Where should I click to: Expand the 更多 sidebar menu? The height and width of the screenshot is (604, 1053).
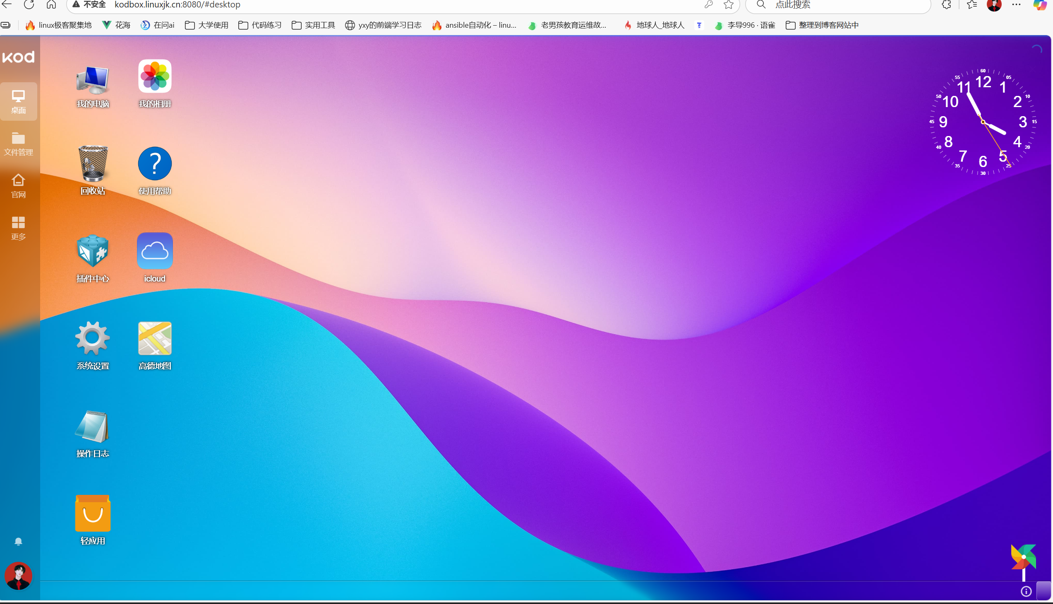[18, 228]
